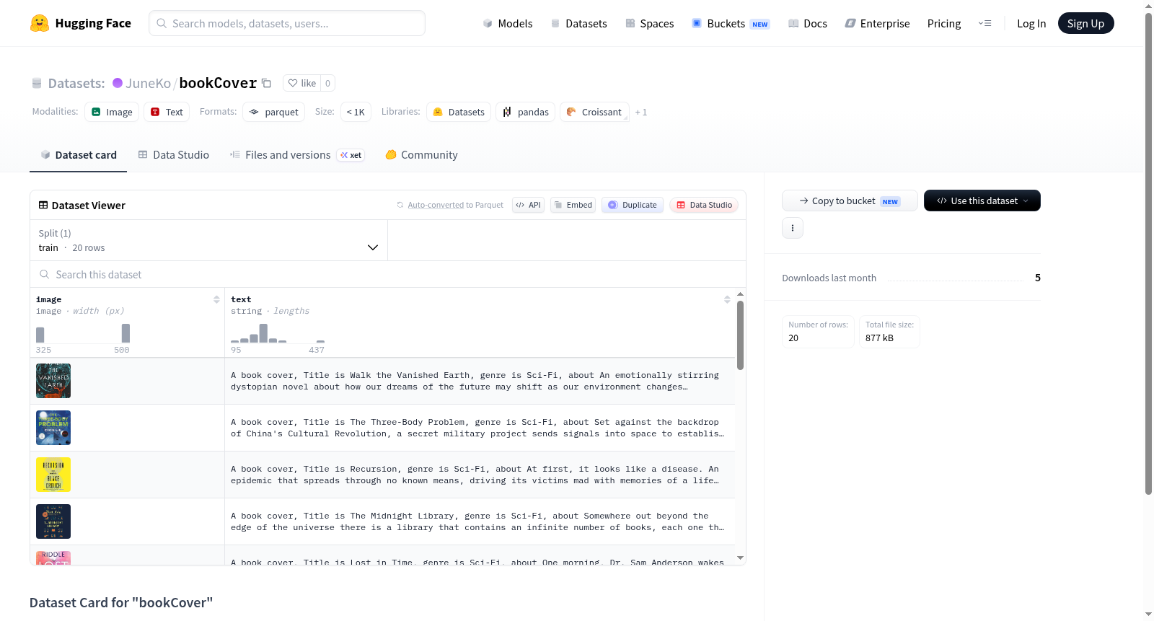Open the JuneKo user profile link

click(148, 84)
